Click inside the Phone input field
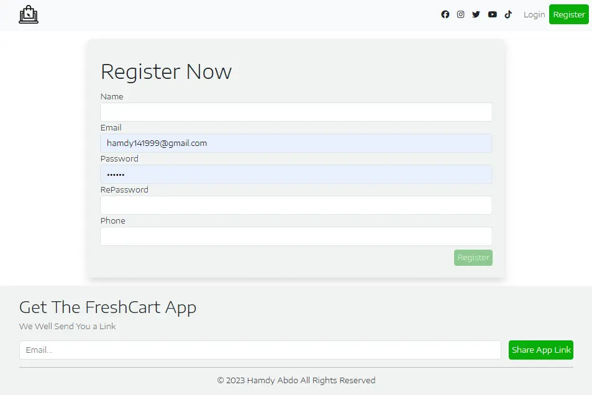This screenshot has height=395, width=592. [x=296, y=236]
